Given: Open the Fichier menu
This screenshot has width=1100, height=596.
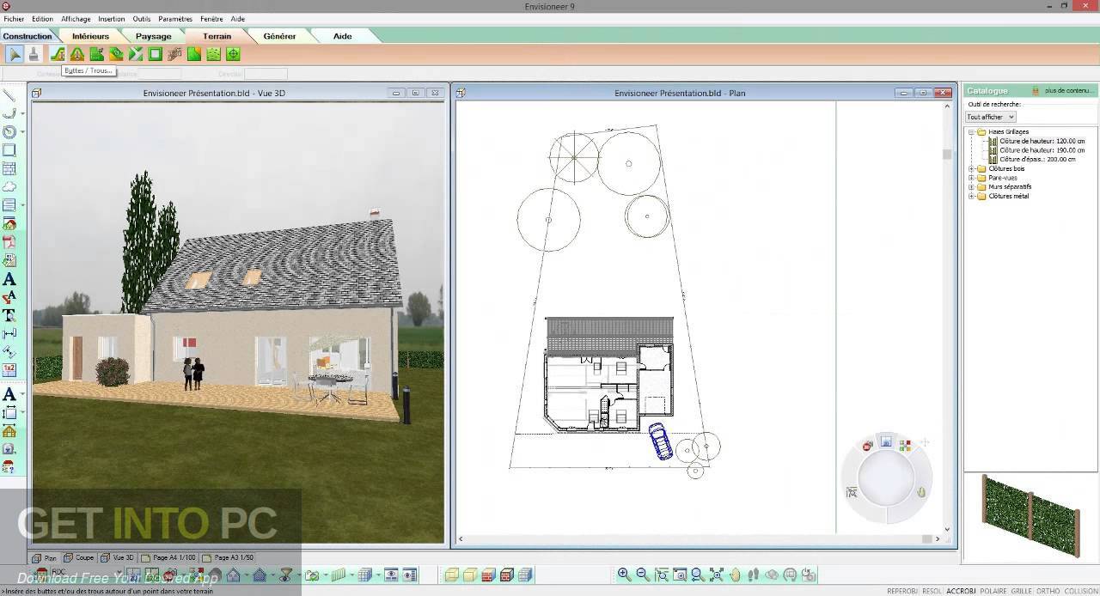Looking at the screenshot, I should tap(14, 19).
